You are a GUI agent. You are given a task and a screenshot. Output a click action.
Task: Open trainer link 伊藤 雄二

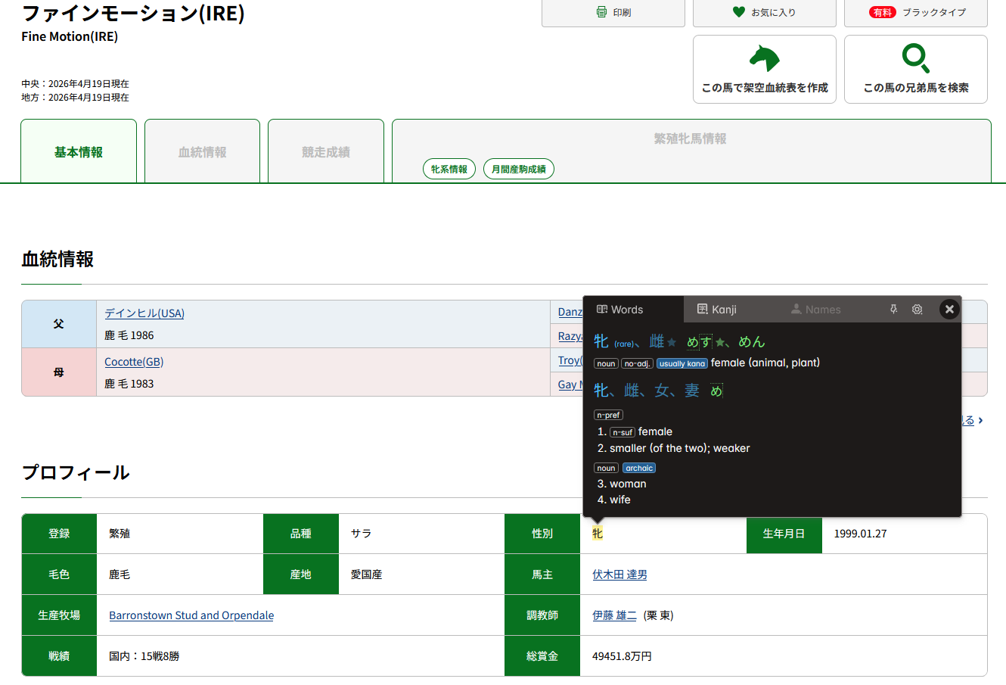click(614, 615)
